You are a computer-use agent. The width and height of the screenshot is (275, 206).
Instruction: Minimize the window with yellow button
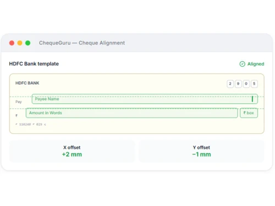pos(20,43)
